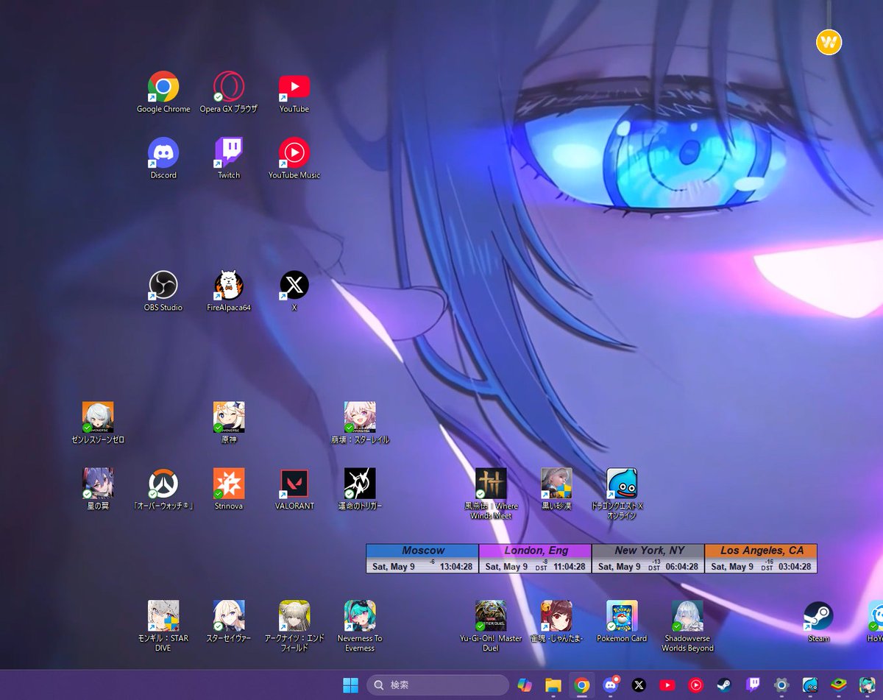Open Copilot from the taskbar
883x700 pixels.
[525, 685]
